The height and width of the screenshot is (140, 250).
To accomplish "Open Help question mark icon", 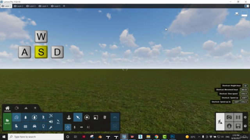I will pos(245,126).
